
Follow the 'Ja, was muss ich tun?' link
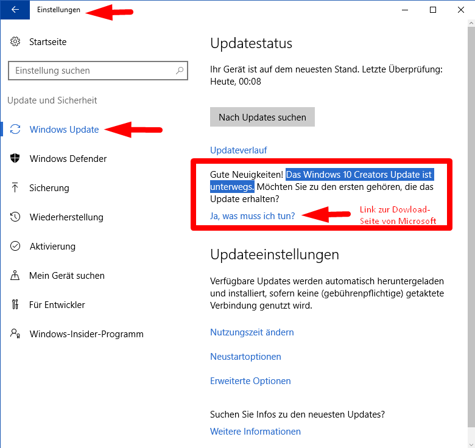pyautogui.click(x=252, y=216)
